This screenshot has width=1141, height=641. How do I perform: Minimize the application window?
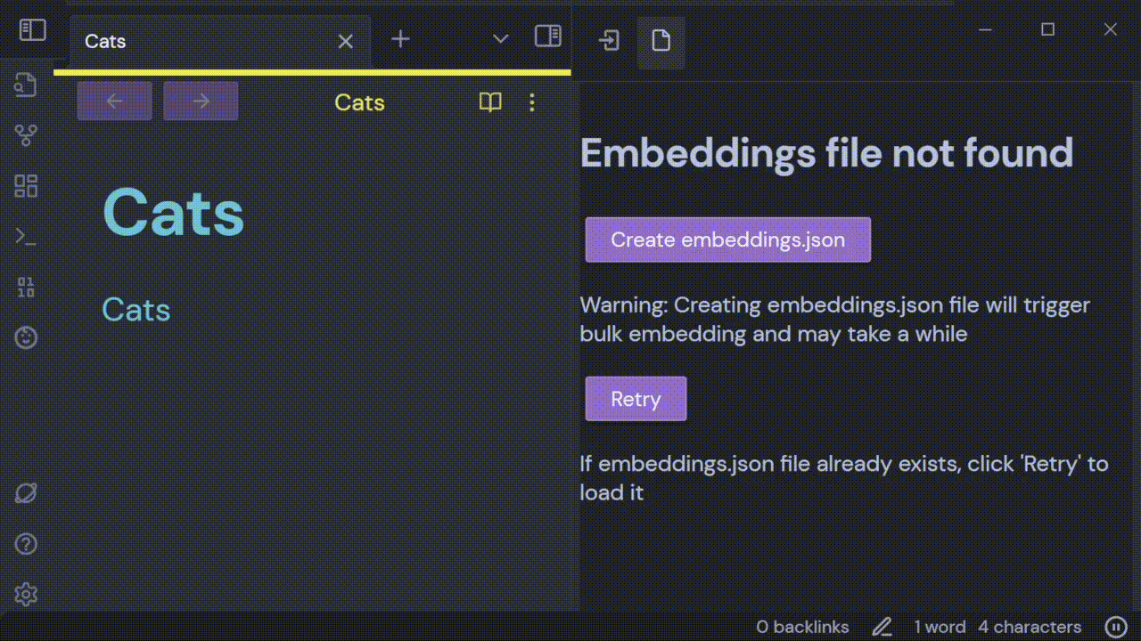click(985, 29)
